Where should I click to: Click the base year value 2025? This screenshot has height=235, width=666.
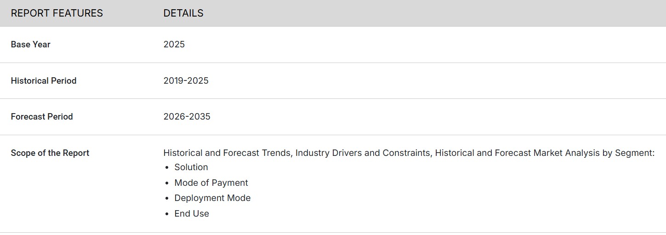point(174,45)
